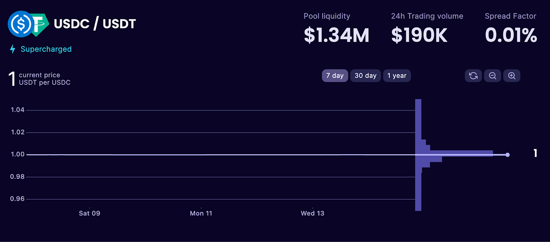Image resolution: width=550 pixels, height=242 pixels.
Task: Click the USDT per USDC caption
Action: tap(45, 82)
